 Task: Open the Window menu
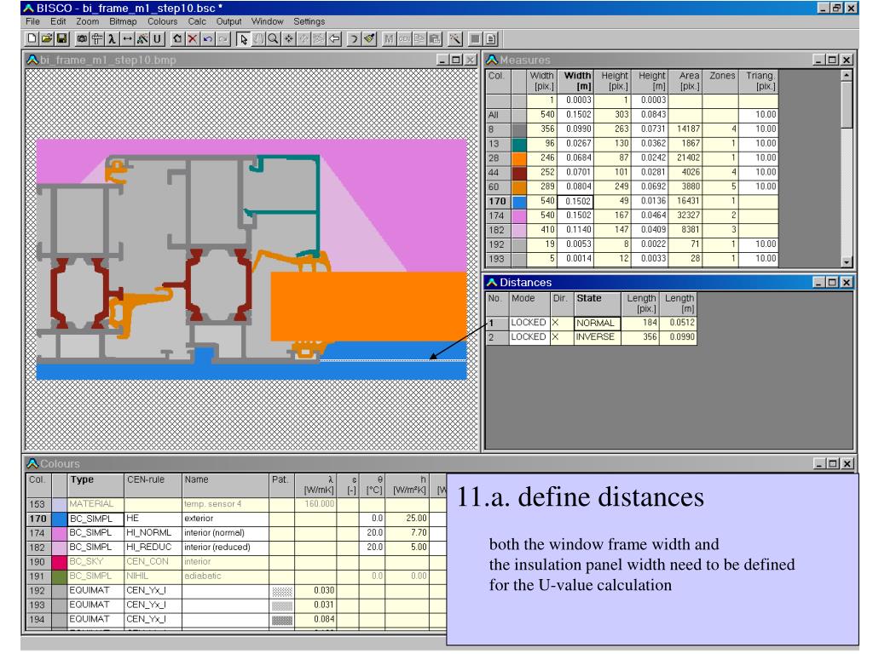[x=267, y=21]
